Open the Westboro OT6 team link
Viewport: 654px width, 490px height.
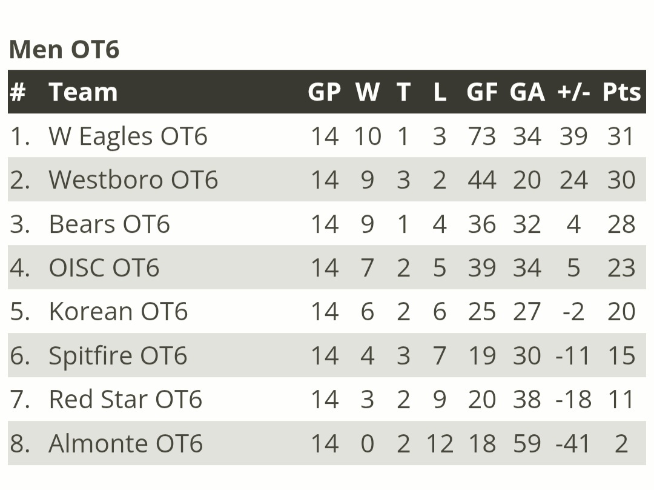(x=133, y=180)
